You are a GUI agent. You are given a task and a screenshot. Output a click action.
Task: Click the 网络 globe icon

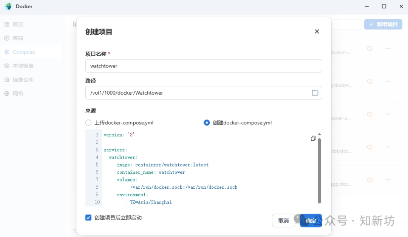click(x=7, y=93)
